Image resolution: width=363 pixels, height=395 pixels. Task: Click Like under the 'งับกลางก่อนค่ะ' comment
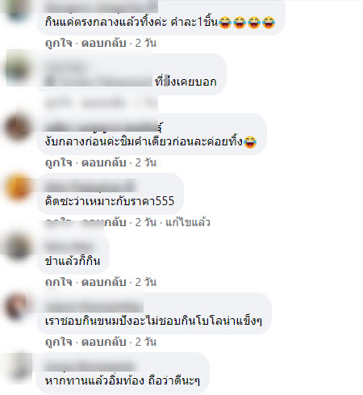59,162
